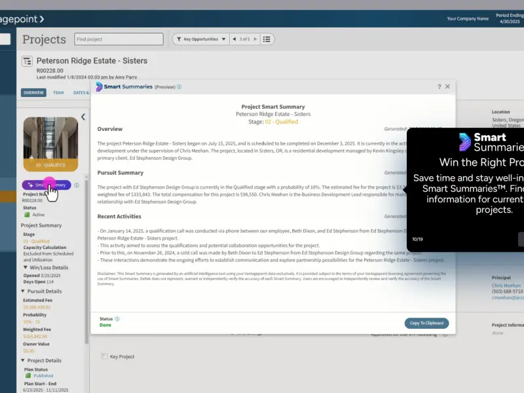This screenshot has width=524, height=393.
Task: Click the list view icon in toolbar
Action: (267, 39)
